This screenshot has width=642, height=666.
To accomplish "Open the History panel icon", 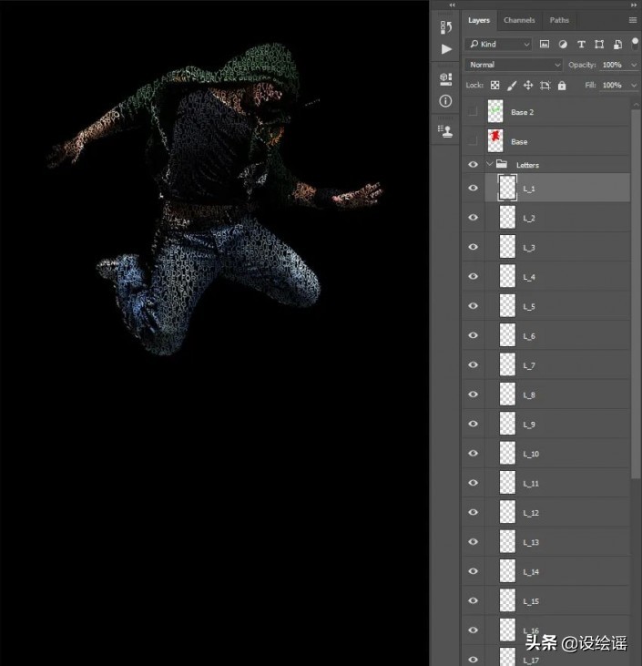I will coord(445,27).
